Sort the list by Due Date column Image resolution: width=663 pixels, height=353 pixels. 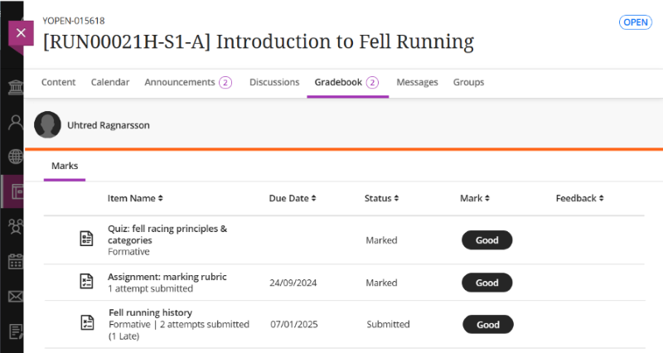[x=293, y=199]
